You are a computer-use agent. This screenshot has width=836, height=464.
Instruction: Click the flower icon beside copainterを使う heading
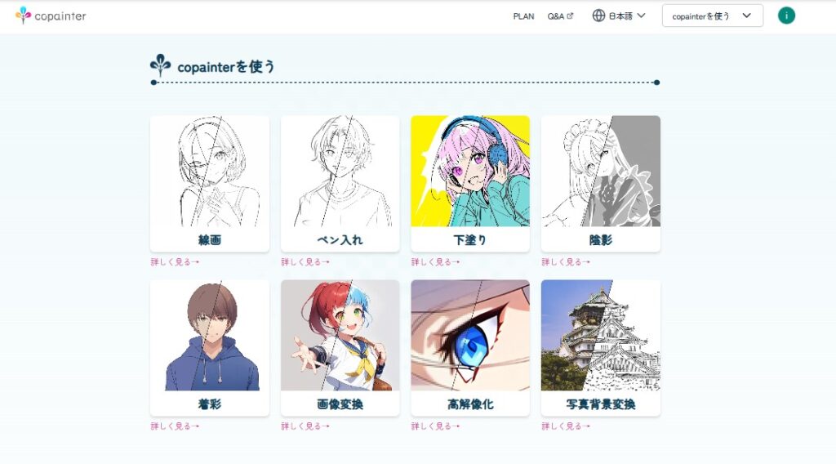(x=161, y=65)
